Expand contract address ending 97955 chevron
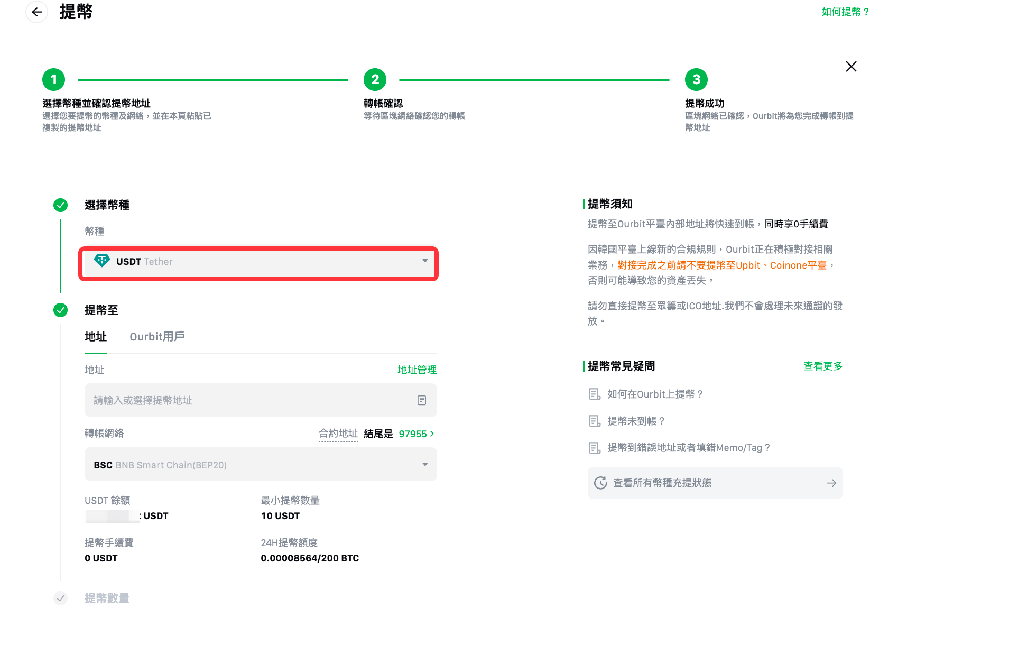This screenshot has height=645, width=1018. (432, 434)
